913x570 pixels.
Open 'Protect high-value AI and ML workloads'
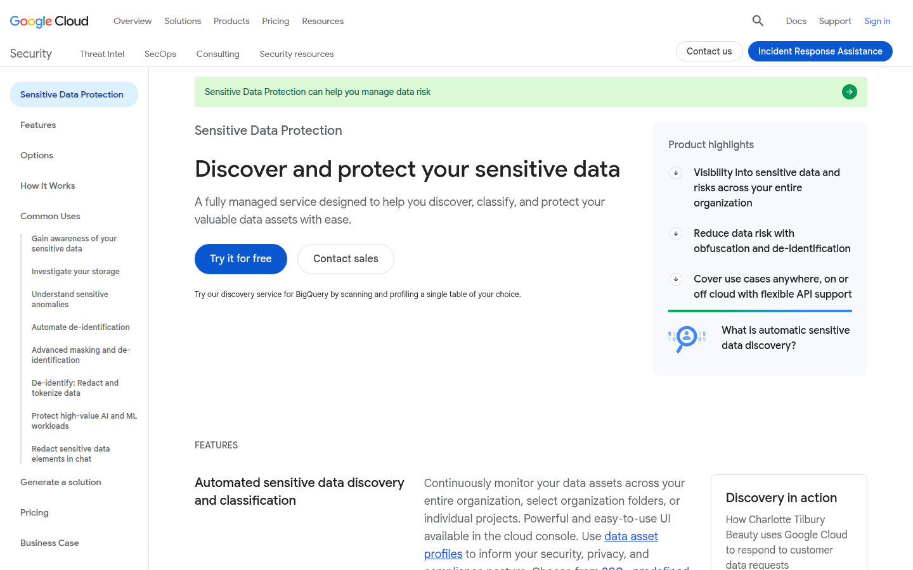click(84, 421)
